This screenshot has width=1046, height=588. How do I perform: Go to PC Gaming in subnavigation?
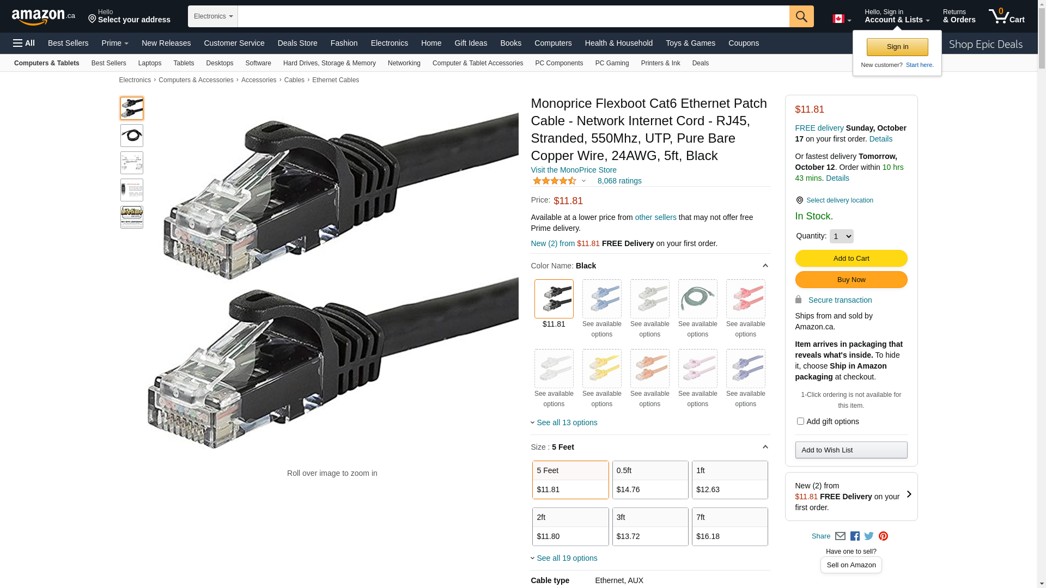612,63
